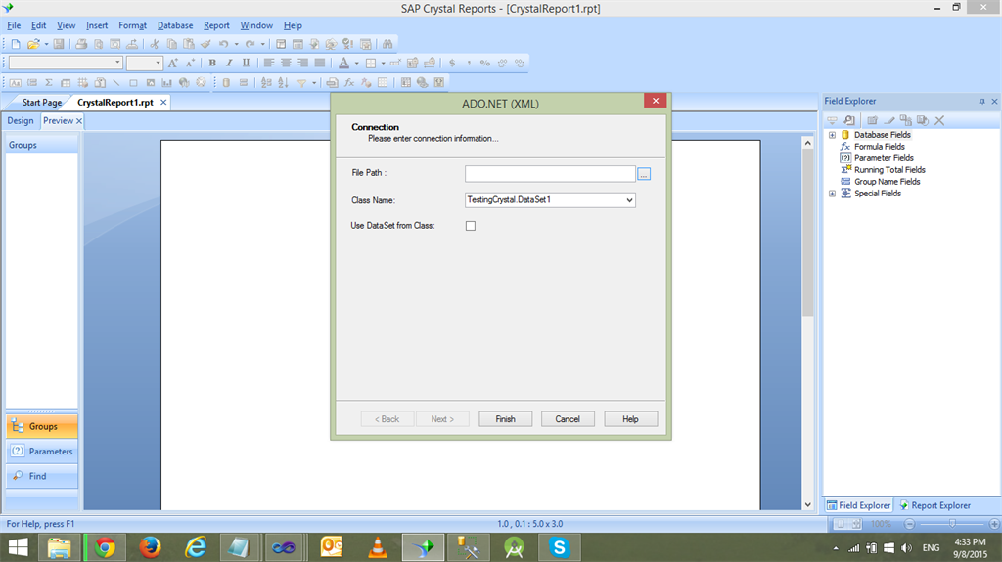Screen dimensions: 1002x562
Task: Click Find in Field icon in Field Explorer
Action: click(x=848, y=120)
